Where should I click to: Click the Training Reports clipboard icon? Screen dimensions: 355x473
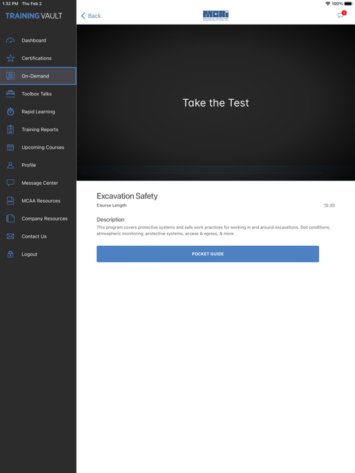point(10,129)
